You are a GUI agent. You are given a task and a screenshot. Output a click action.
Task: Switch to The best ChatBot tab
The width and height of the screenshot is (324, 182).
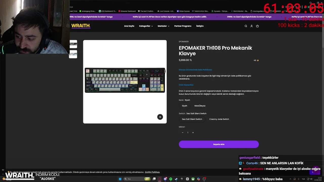[146, 11]
